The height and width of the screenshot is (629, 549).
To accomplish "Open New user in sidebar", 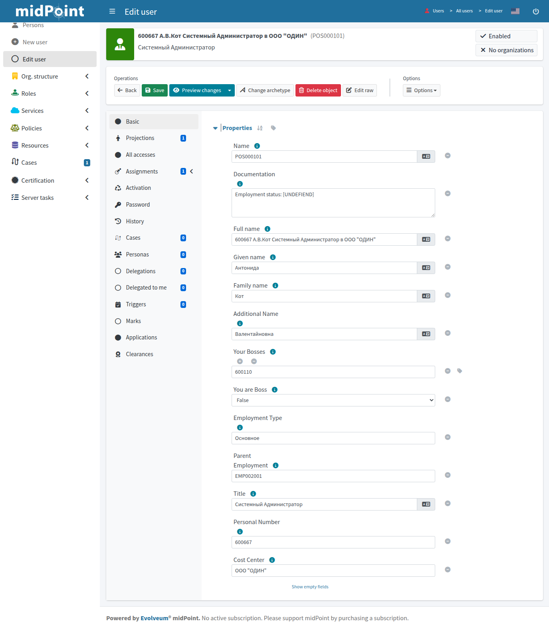I will (x=50, y=42).
